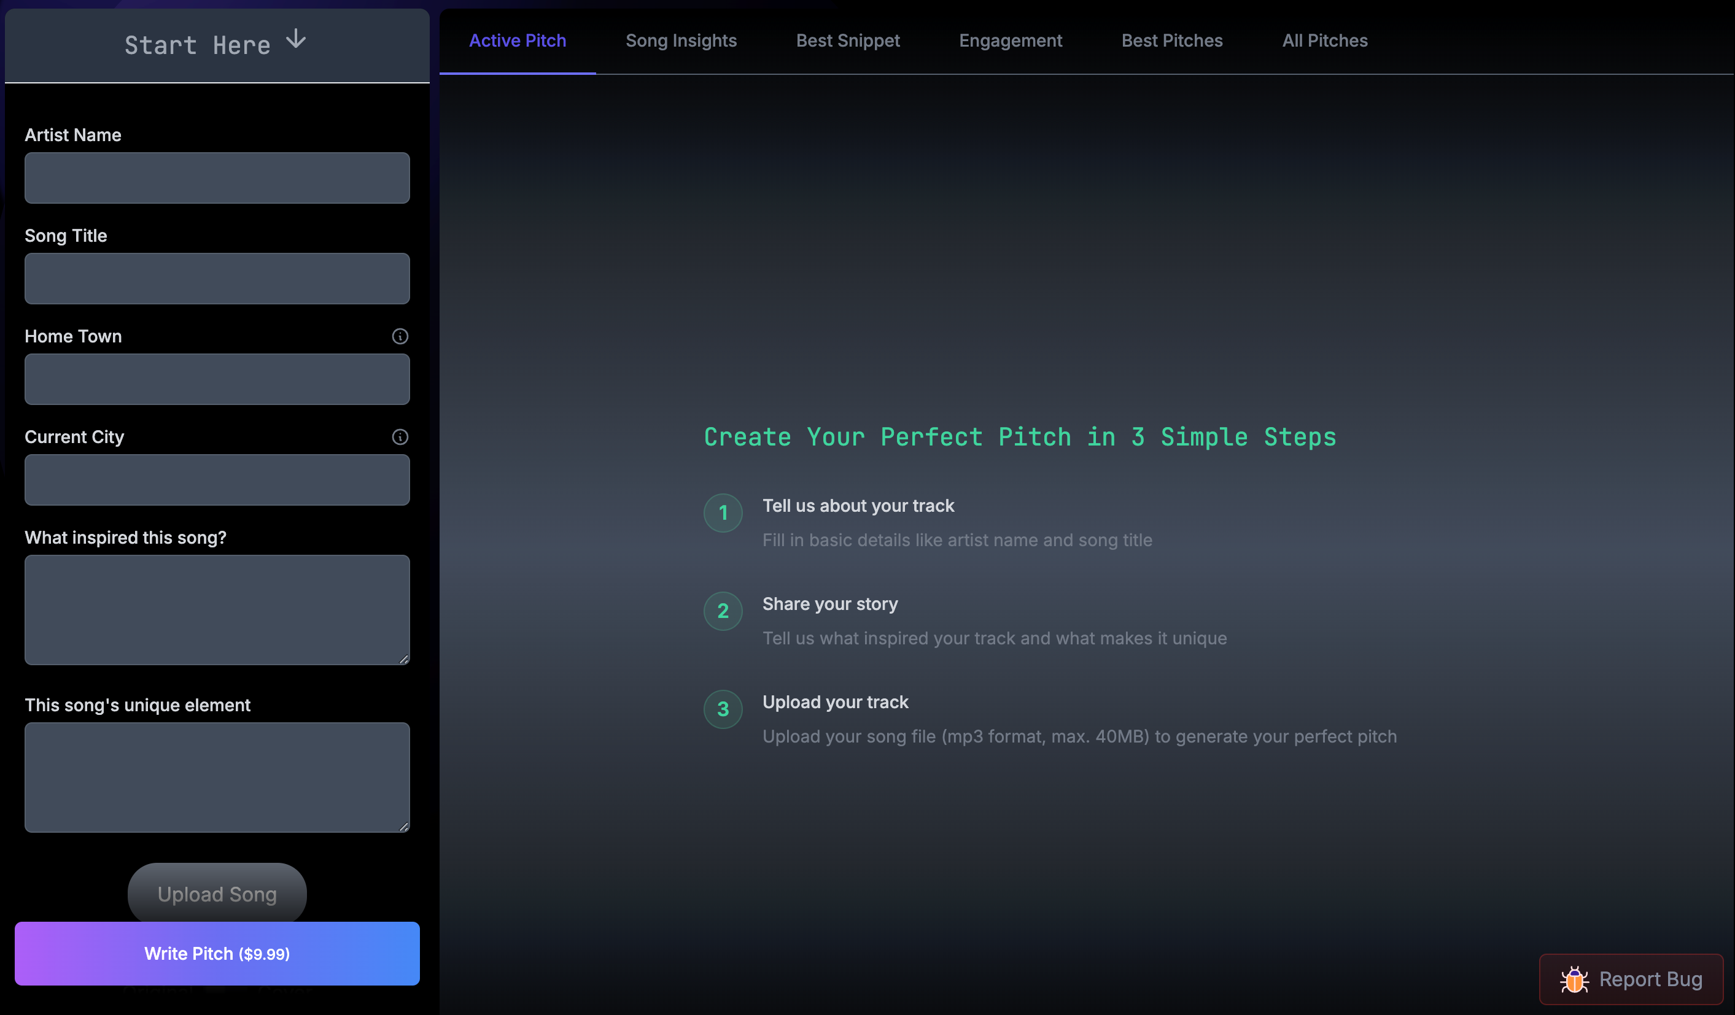This screenshot has height=1015, width=1735.
Task: Click the Home Town info icon
Action: [400, 336]
